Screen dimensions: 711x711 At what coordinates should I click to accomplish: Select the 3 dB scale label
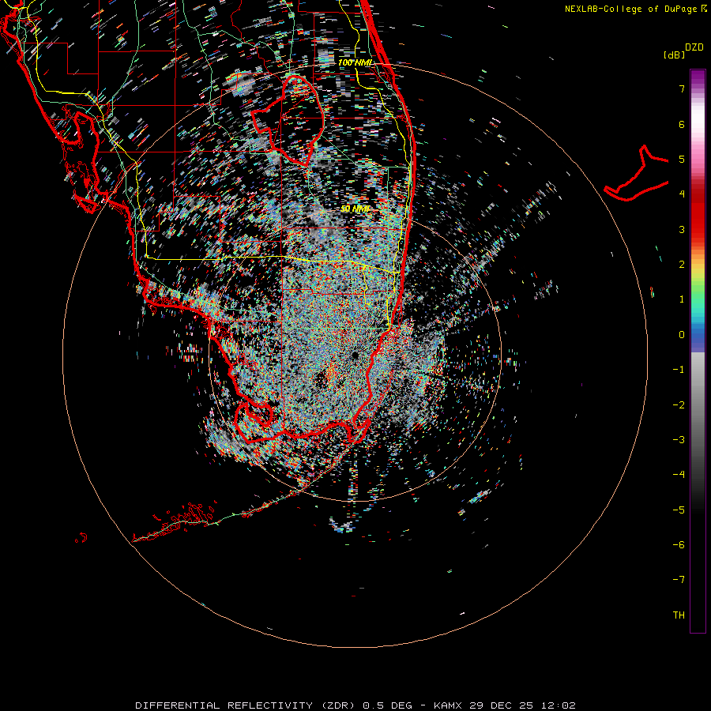click(682, 229)
